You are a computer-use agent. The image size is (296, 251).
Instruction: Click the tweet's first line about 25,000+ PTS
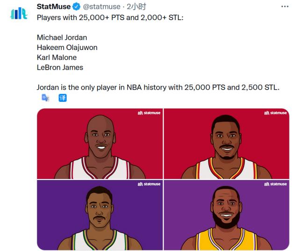(110, 18)
